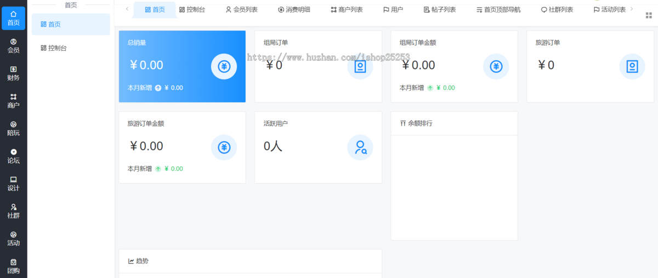Image resolution: width=658 pixels, height=278 pixels.
Task: Switch to the 商户列表 tab
Action: [x=347, y=9]
